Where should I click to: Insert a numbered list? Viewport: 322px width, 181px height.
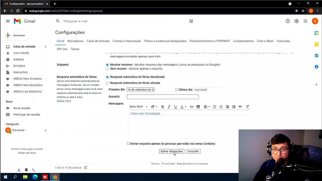point(214,107)
